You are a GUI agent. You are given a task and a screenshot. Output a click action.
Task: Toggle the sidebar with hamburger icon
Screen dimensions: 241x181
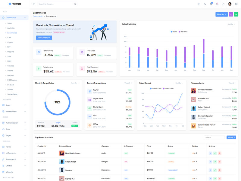tap(34, 4)
